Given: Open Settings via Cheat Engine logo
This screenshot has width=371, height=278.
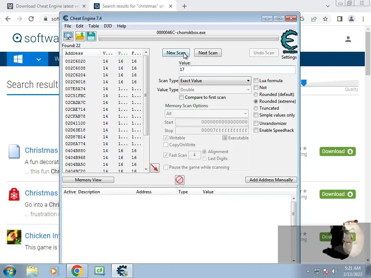Looking at the screenshot, I should (x=289, y=42).
